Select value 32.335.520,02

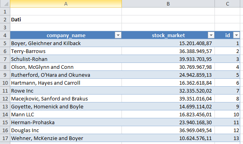[x=168, y=91]
